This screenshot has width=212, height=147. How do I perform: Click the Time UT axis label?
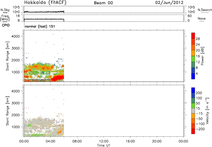(x=104, y=145)
